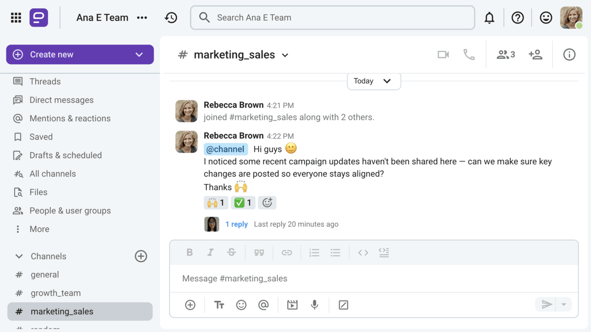Toggle the green checkmark reaction

[243, 203]
